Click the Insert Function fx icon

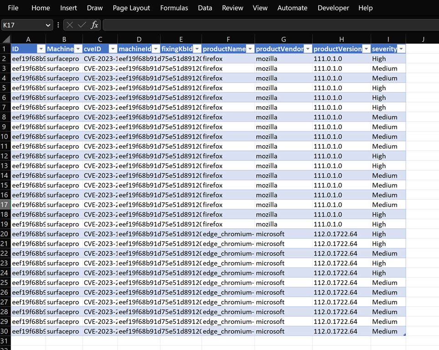tap(94, 25)
